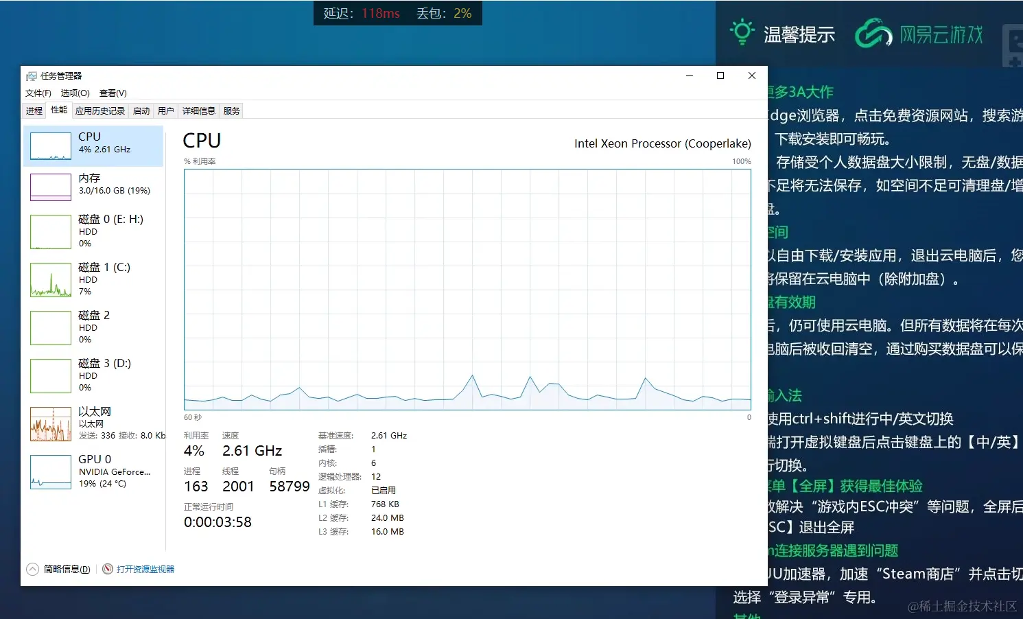The image size is (1023, 619).
Task: Click the process count 163
Action: [196, 487]
